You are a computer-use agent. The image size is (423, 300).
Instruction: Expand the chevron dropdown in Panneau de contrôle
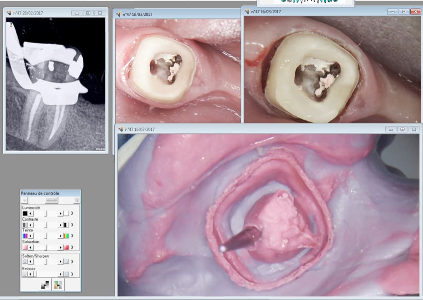[x=25, y=200]
